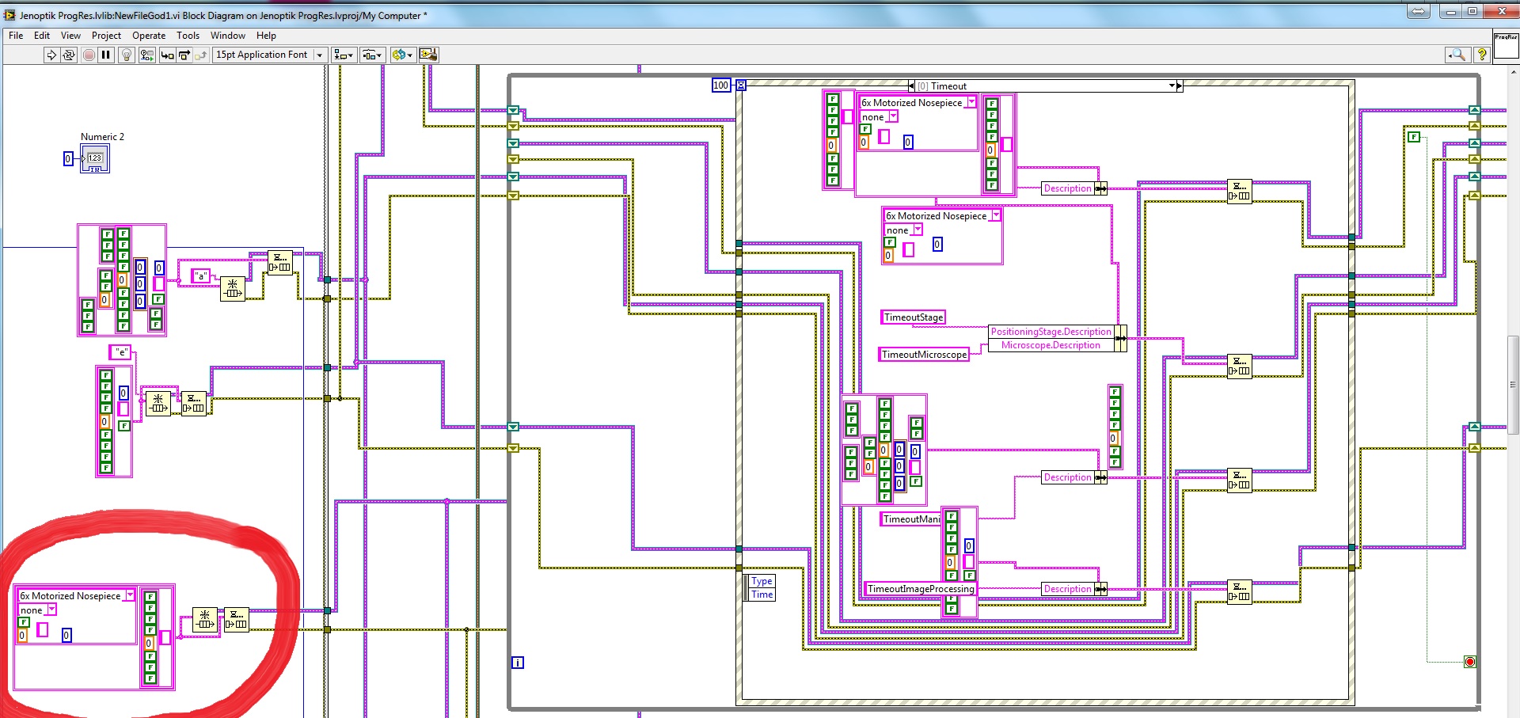This screenshot has width=1520, height=718.
Task: Open the Align Objects dropdown
Action: point(344,55)
